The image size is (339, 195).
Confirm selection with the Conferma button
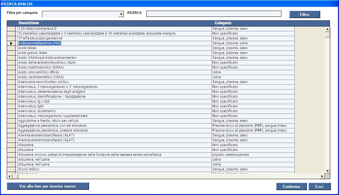coord(291,187)
